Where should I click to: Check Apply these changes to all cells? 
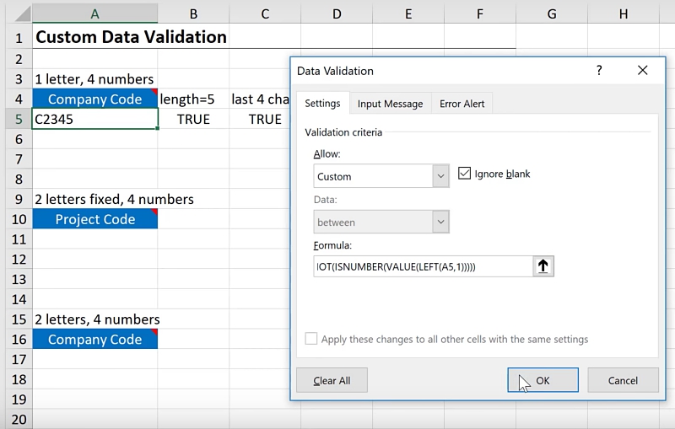coord(311,339)
